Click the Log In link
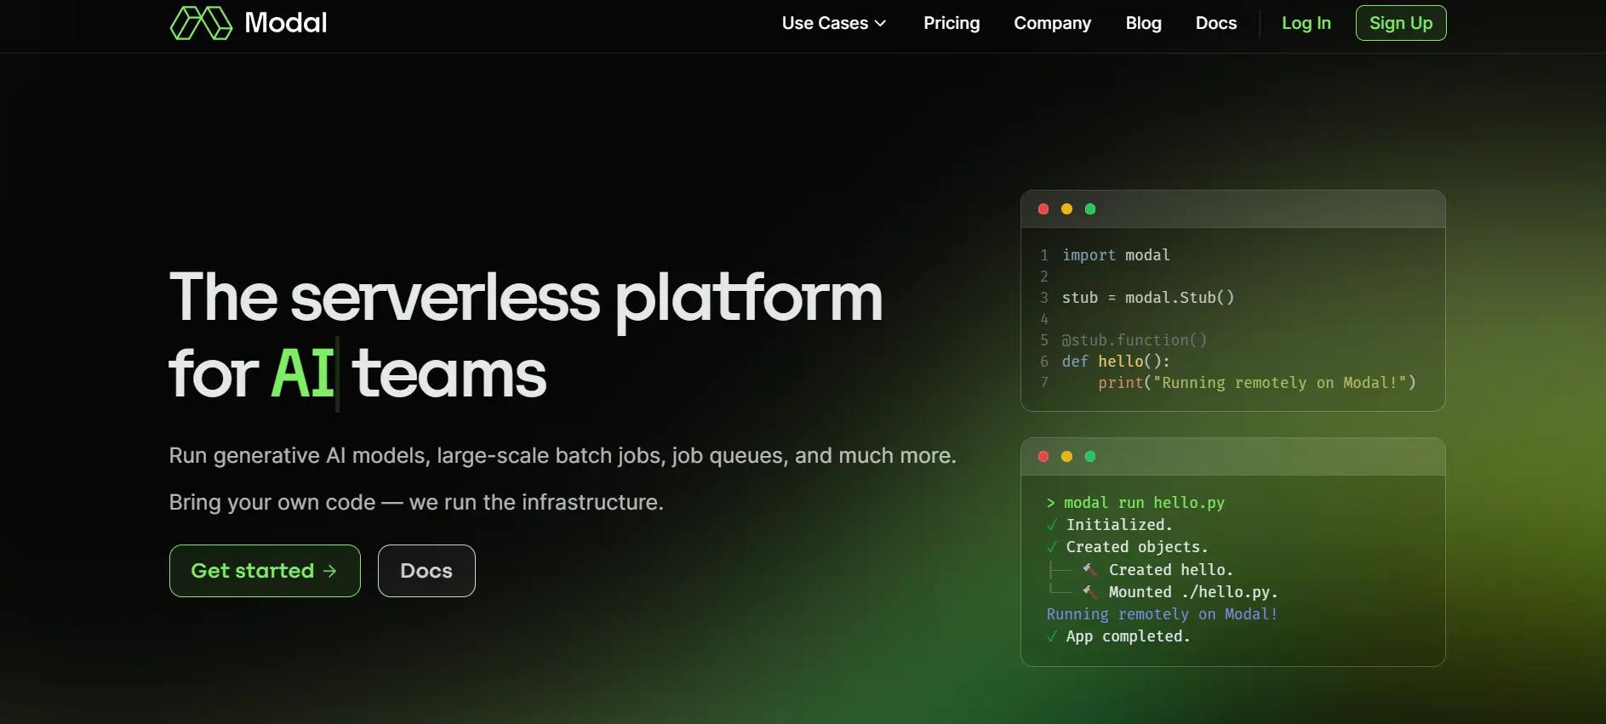The image size is (1606, 724). pos(1306,23)
